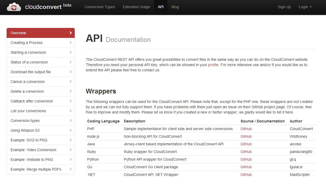
Task: Open the Conversion Types nav menu
Action: pos(100,7)
